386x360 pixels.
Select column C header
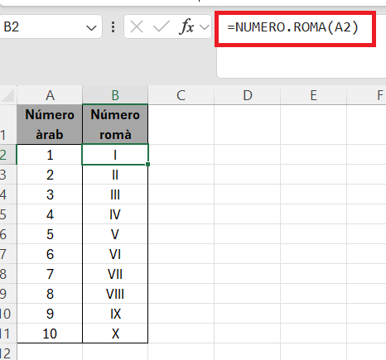coord(181,95)
